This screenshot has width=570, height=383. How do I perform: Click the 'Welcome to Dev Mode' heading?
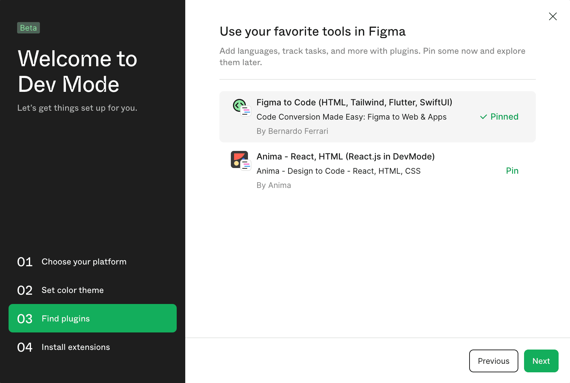(x=77, y=71)
